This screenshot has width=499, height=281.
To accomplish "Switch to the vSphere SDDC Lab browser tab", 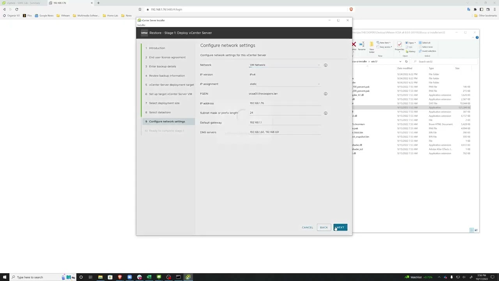I will tap(23, 3).
